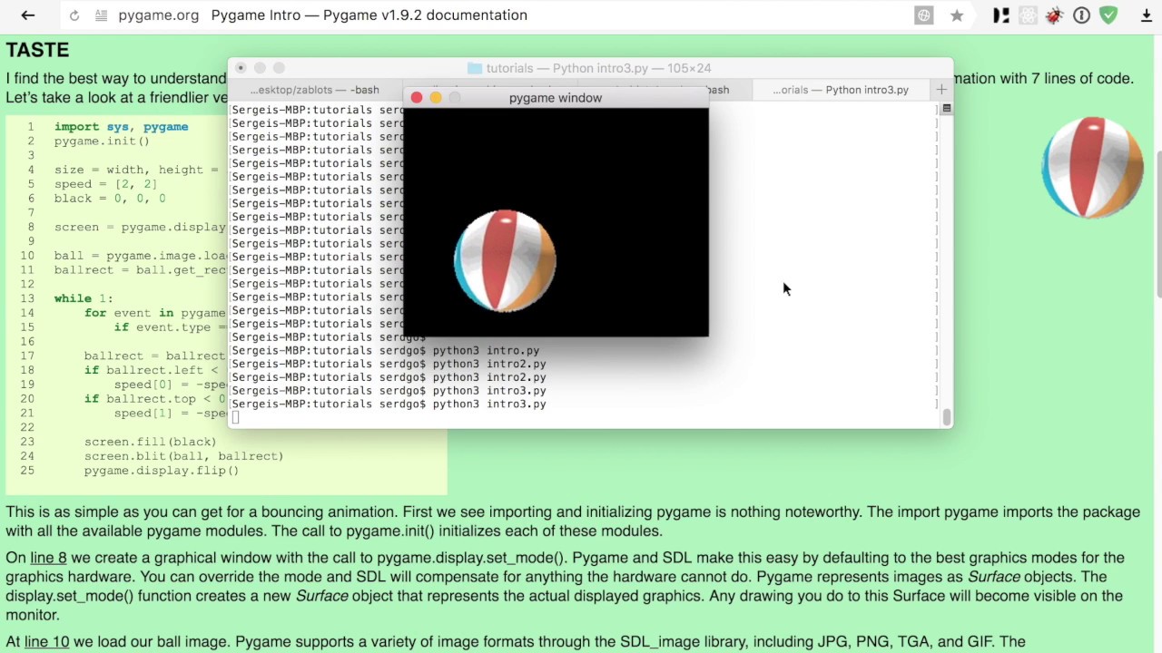The height and width of the screenshot is (653, 1162).
Task: Click code line 'pygame.display.flip()'
Action: tap(162, 471)
